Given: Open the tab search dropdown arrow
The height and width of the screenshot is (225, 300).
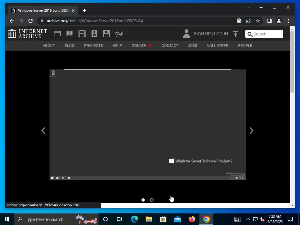Looking at the screenshot, I should (x=247, y=7).
